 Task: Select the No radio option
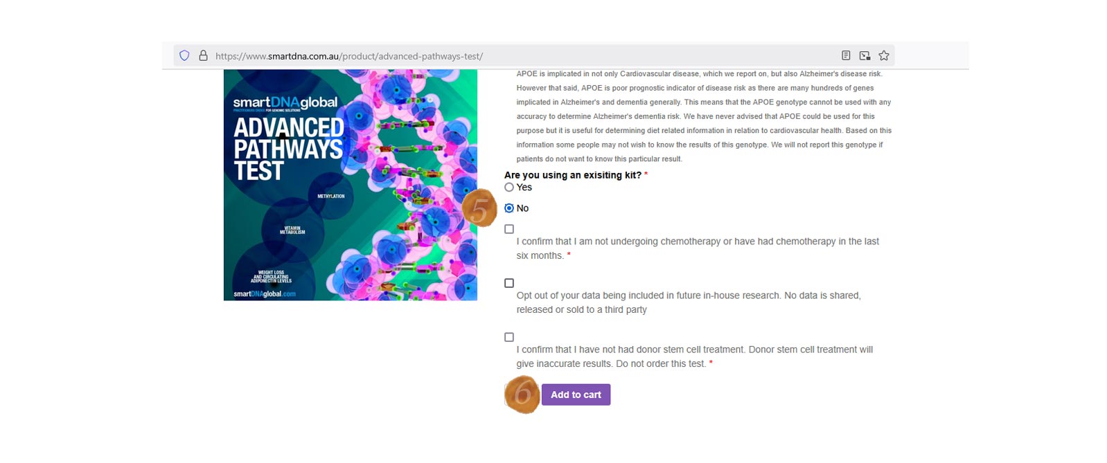509,208
